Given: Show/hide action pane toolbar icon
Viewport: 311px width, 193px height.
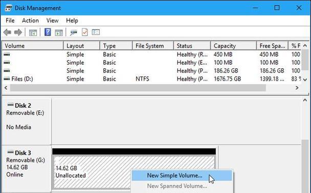Looking at the screenshot, I should [x=59, y=33].
